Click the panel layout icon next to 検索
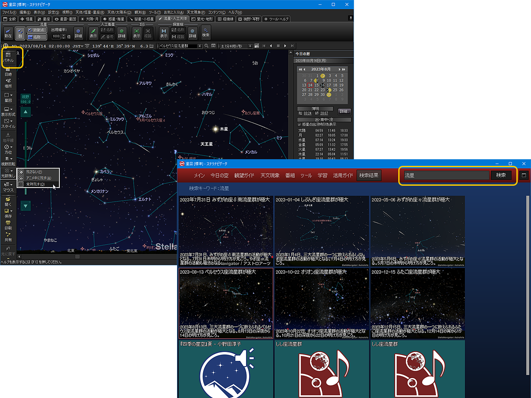531x398 pixels. click(x=523, y=175)
